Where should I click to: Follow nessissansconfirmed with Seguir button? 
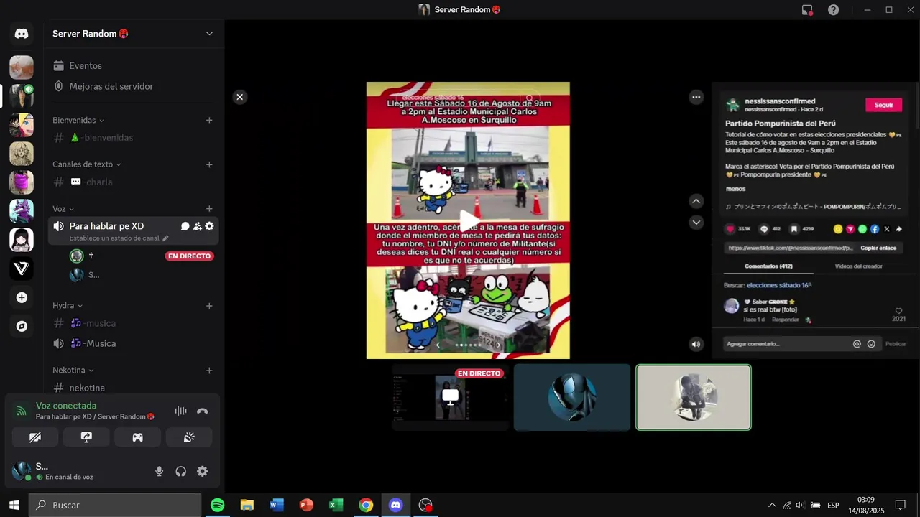click(x=883, y=105)
